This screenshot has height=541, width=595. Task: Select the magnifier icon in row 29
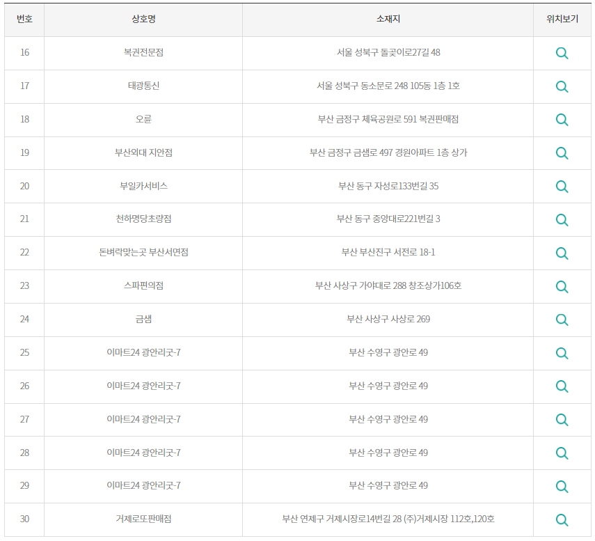[562, 487]
